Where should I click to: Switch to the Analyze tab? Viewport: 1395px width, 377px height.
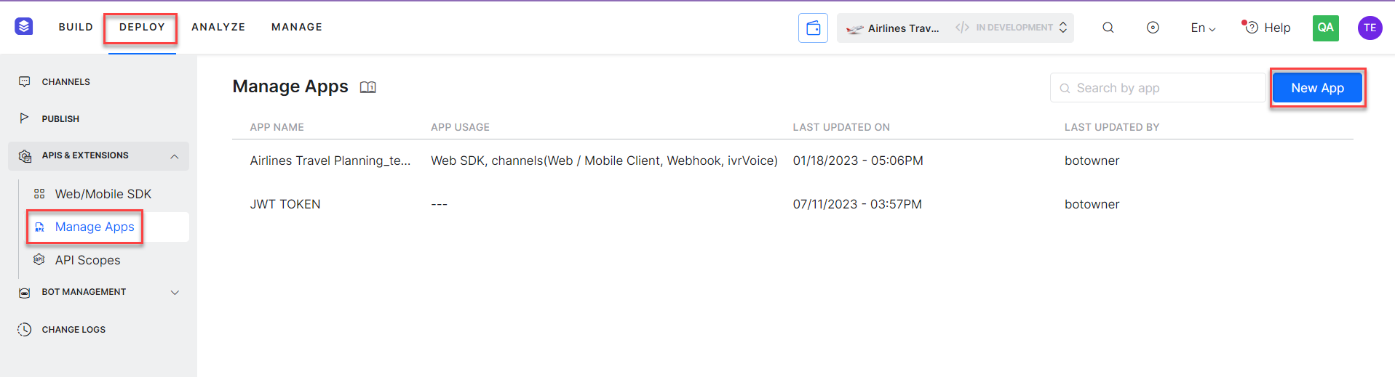point(218,27)
